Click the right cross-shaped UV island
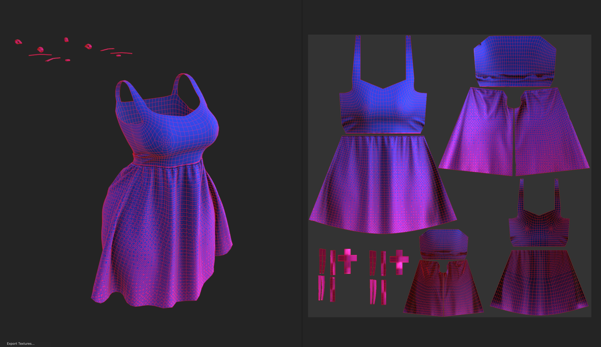Viewport: 601px width, 347px height. tap(399, 260)
